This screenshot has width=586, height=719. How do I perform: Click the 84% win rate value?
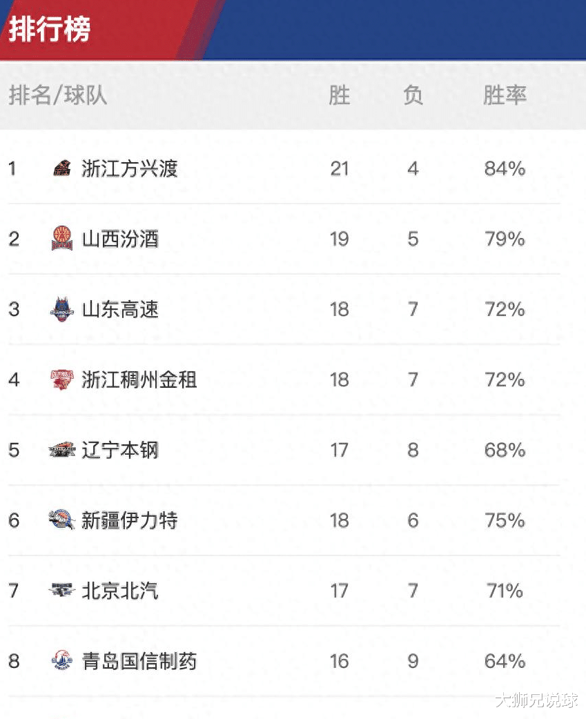click(x=505, y=169)
